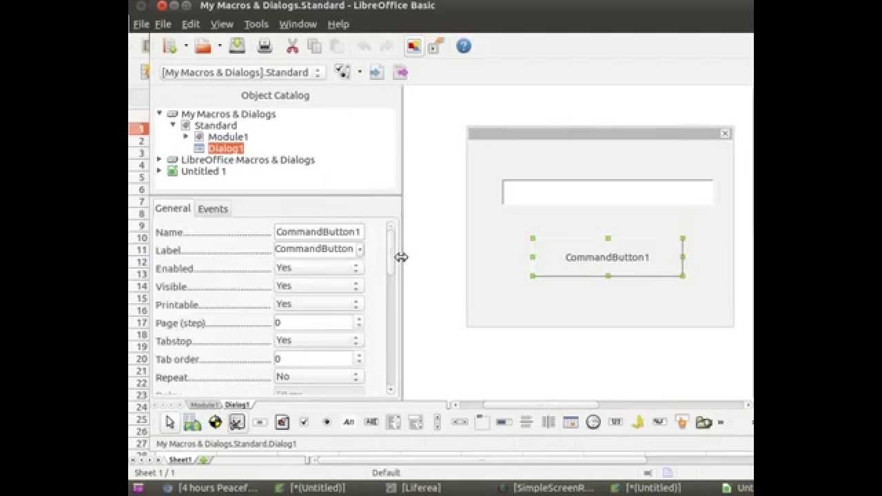This screenshot has height=496, width=882.
Task: Click the Name property input field
Action: [x=319, y=232]
